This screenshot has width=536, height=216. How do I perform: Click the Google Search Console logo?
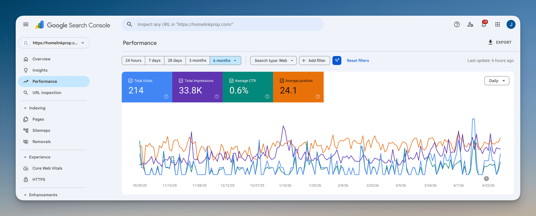point(72,25)
